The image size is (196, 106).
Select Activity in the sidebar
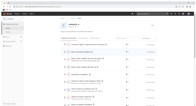pos(8,32)
